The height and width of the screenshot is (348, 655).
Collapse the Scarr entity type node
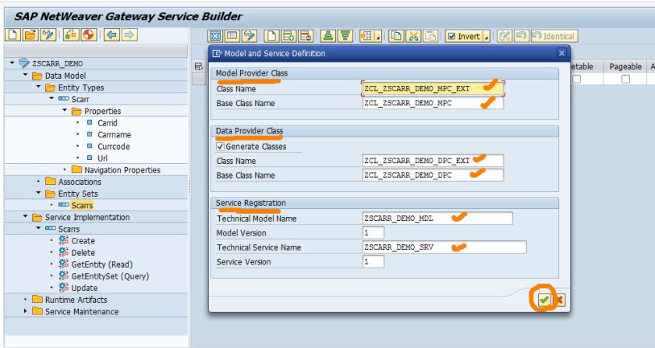[51, 98]
